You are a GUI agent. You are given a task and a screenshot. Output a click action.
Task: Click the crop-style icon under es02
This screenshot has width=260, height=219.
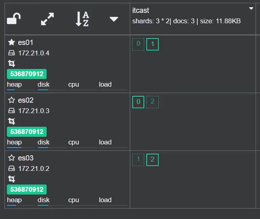(12, 121)
